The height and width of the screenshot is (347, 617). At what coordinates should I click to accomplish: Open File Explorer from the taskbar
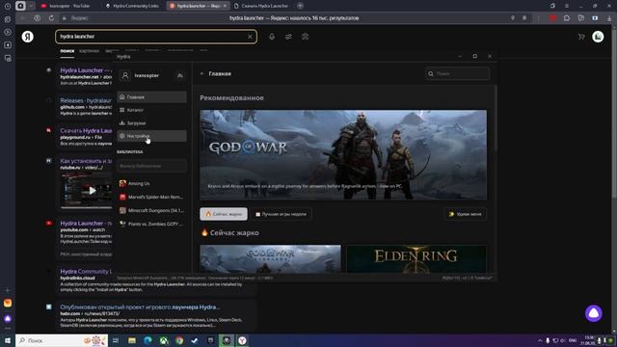132,340
